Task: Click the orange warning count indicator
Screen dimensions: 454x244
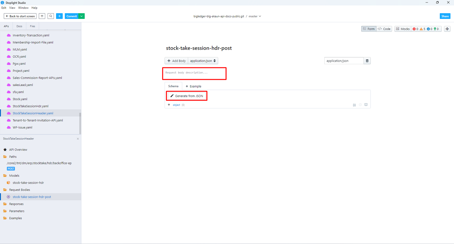Action: [x=422, y=29]
